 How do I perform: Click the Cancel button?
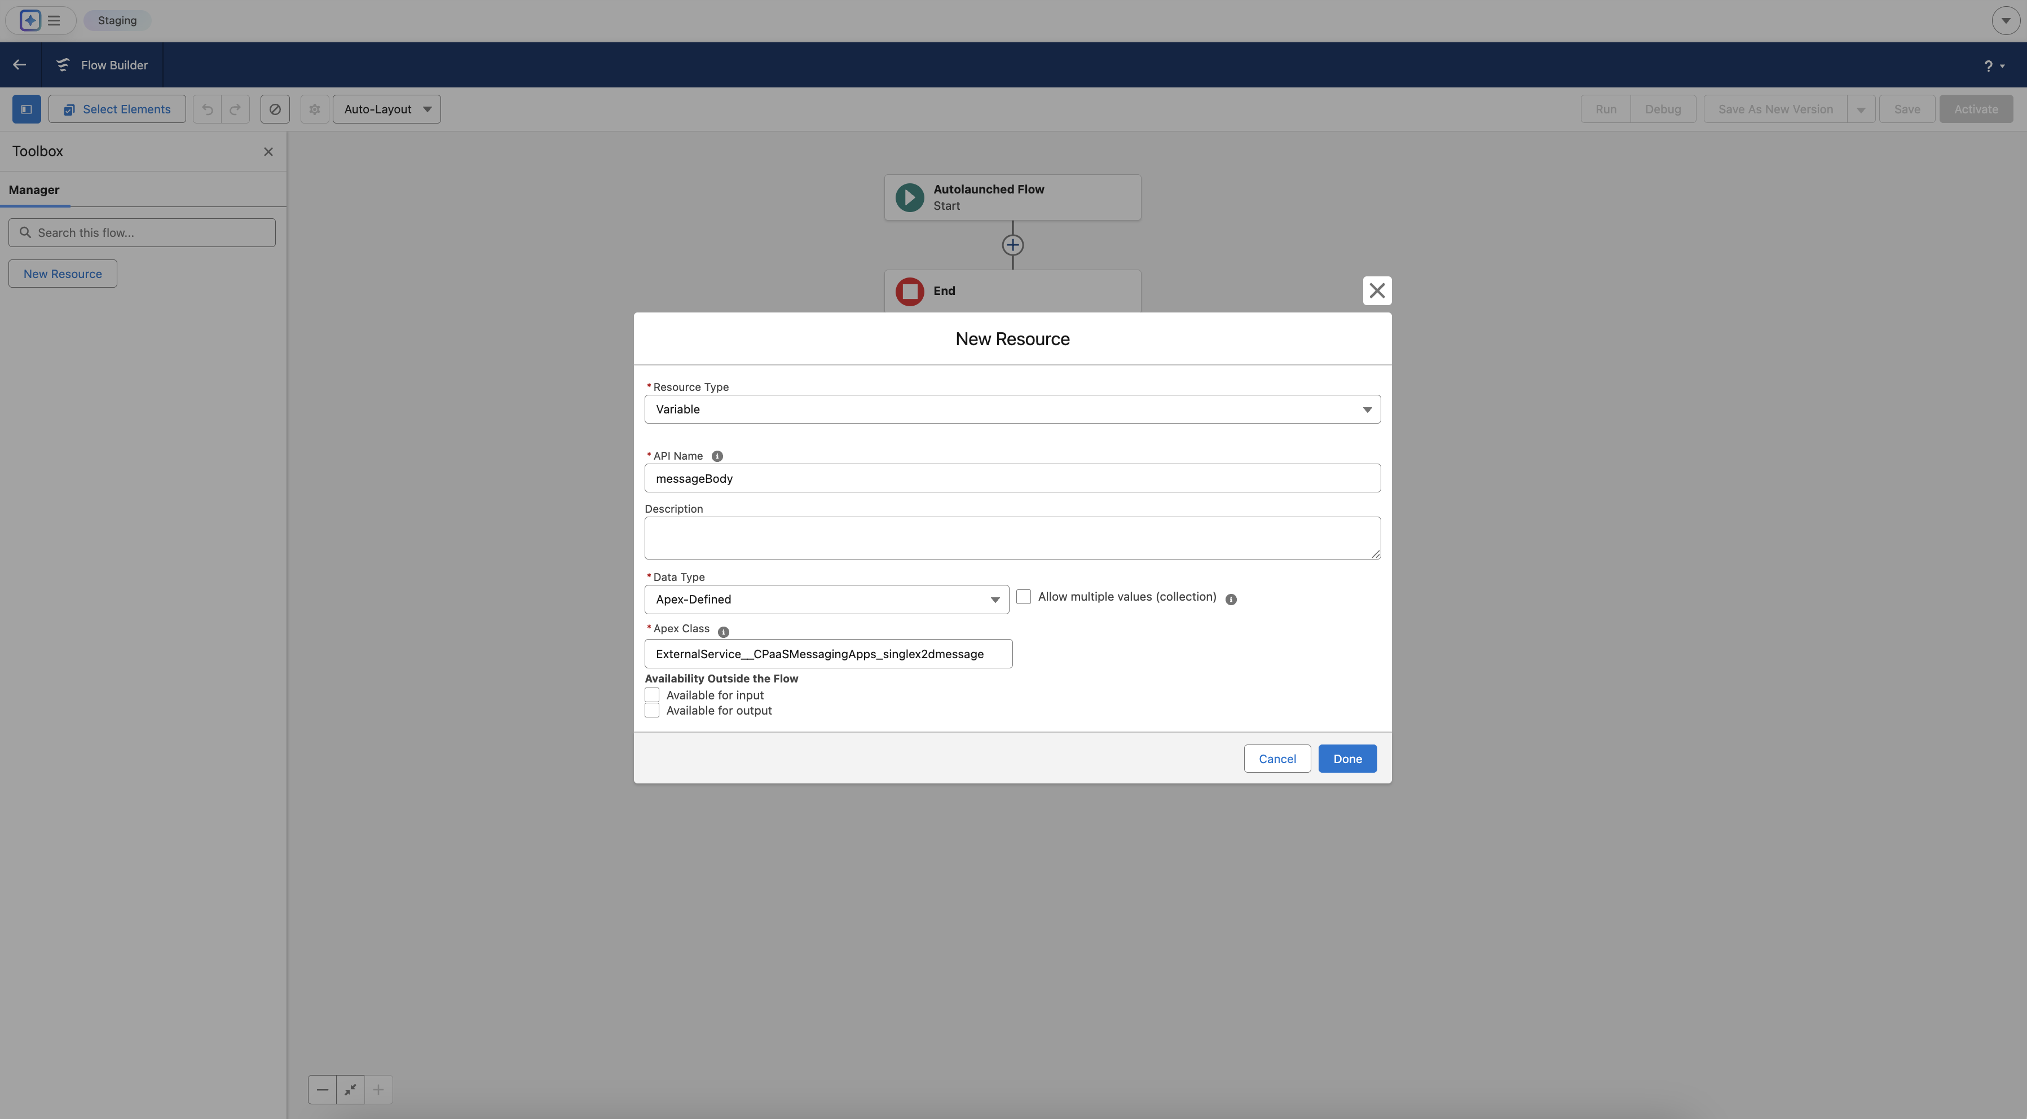click(x=1276, y=759)
